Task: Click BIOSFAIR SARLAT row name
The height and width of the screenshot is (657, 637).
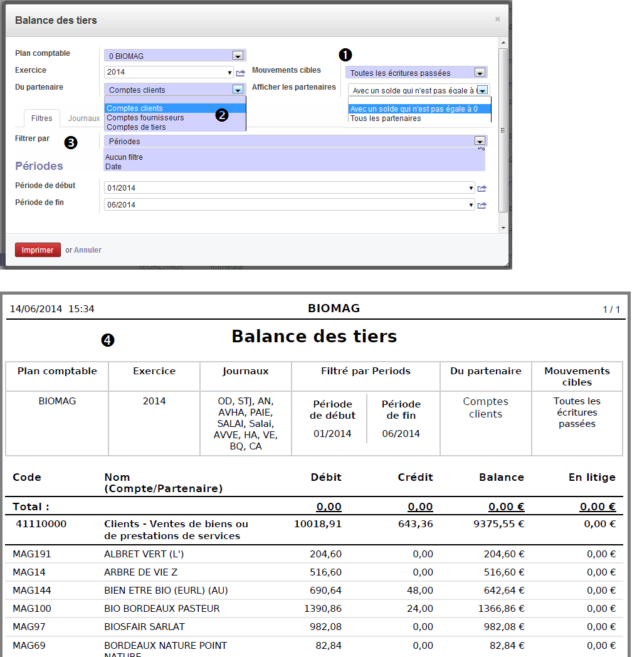Action: [x=144, y=626]
